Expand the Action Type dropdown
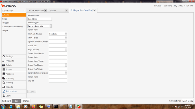The height and width of the screenshot is (109, 195). coord(51,26)
